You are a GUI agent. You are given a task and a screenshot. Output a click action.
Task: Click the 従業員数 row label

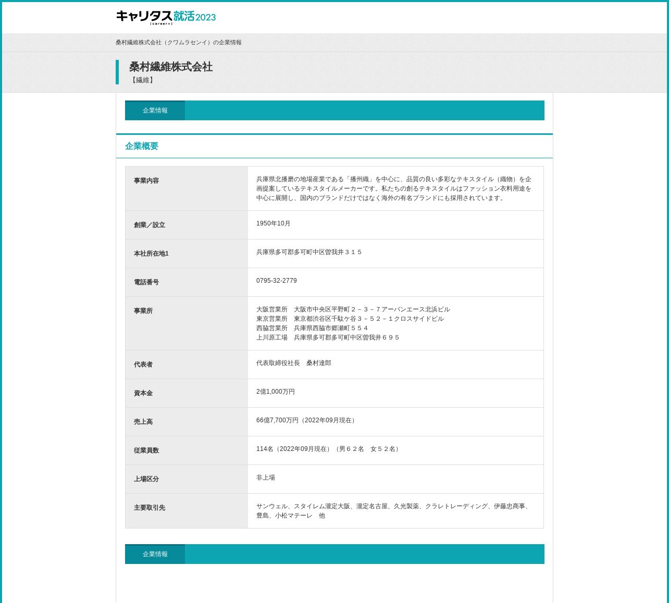click(x=146, y=450)
